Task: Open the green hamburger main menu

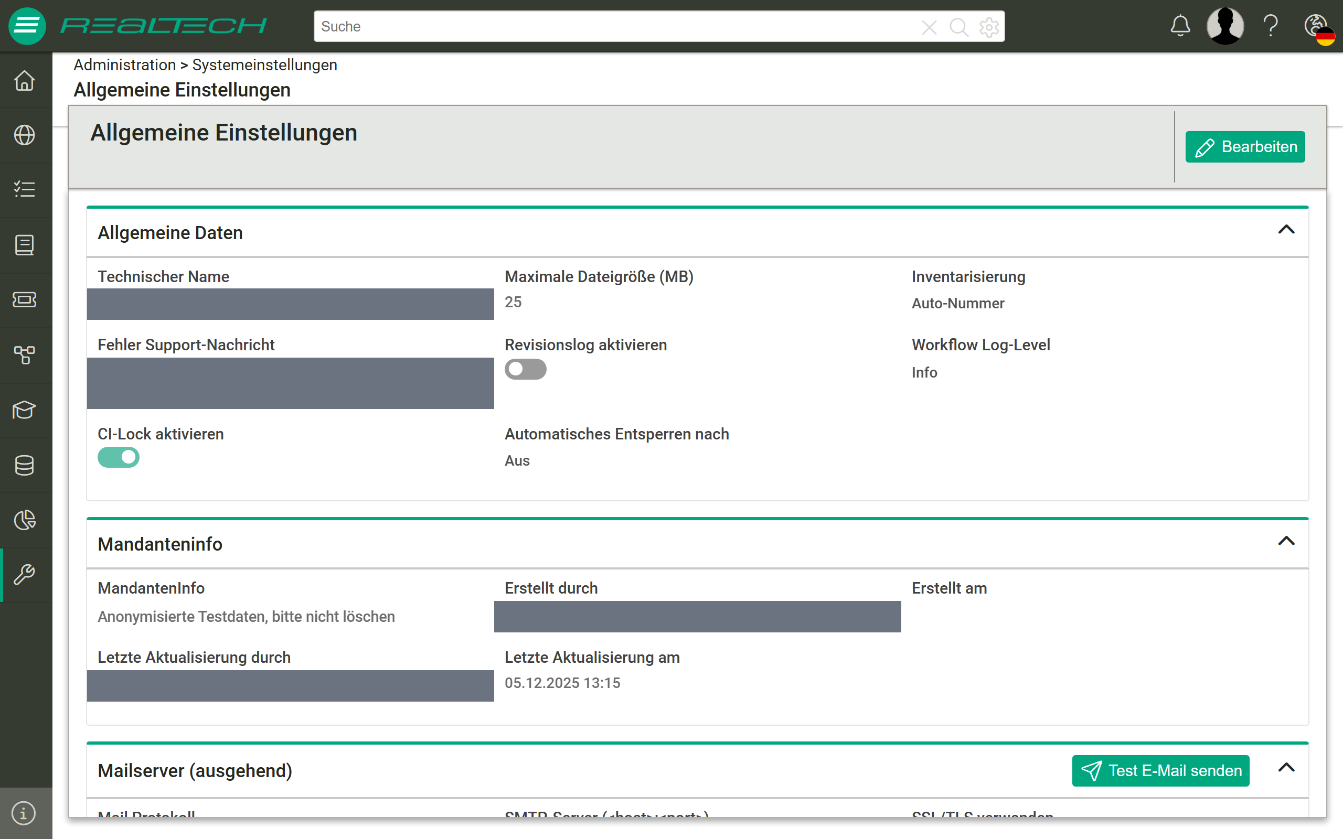Action: (27, 26)
